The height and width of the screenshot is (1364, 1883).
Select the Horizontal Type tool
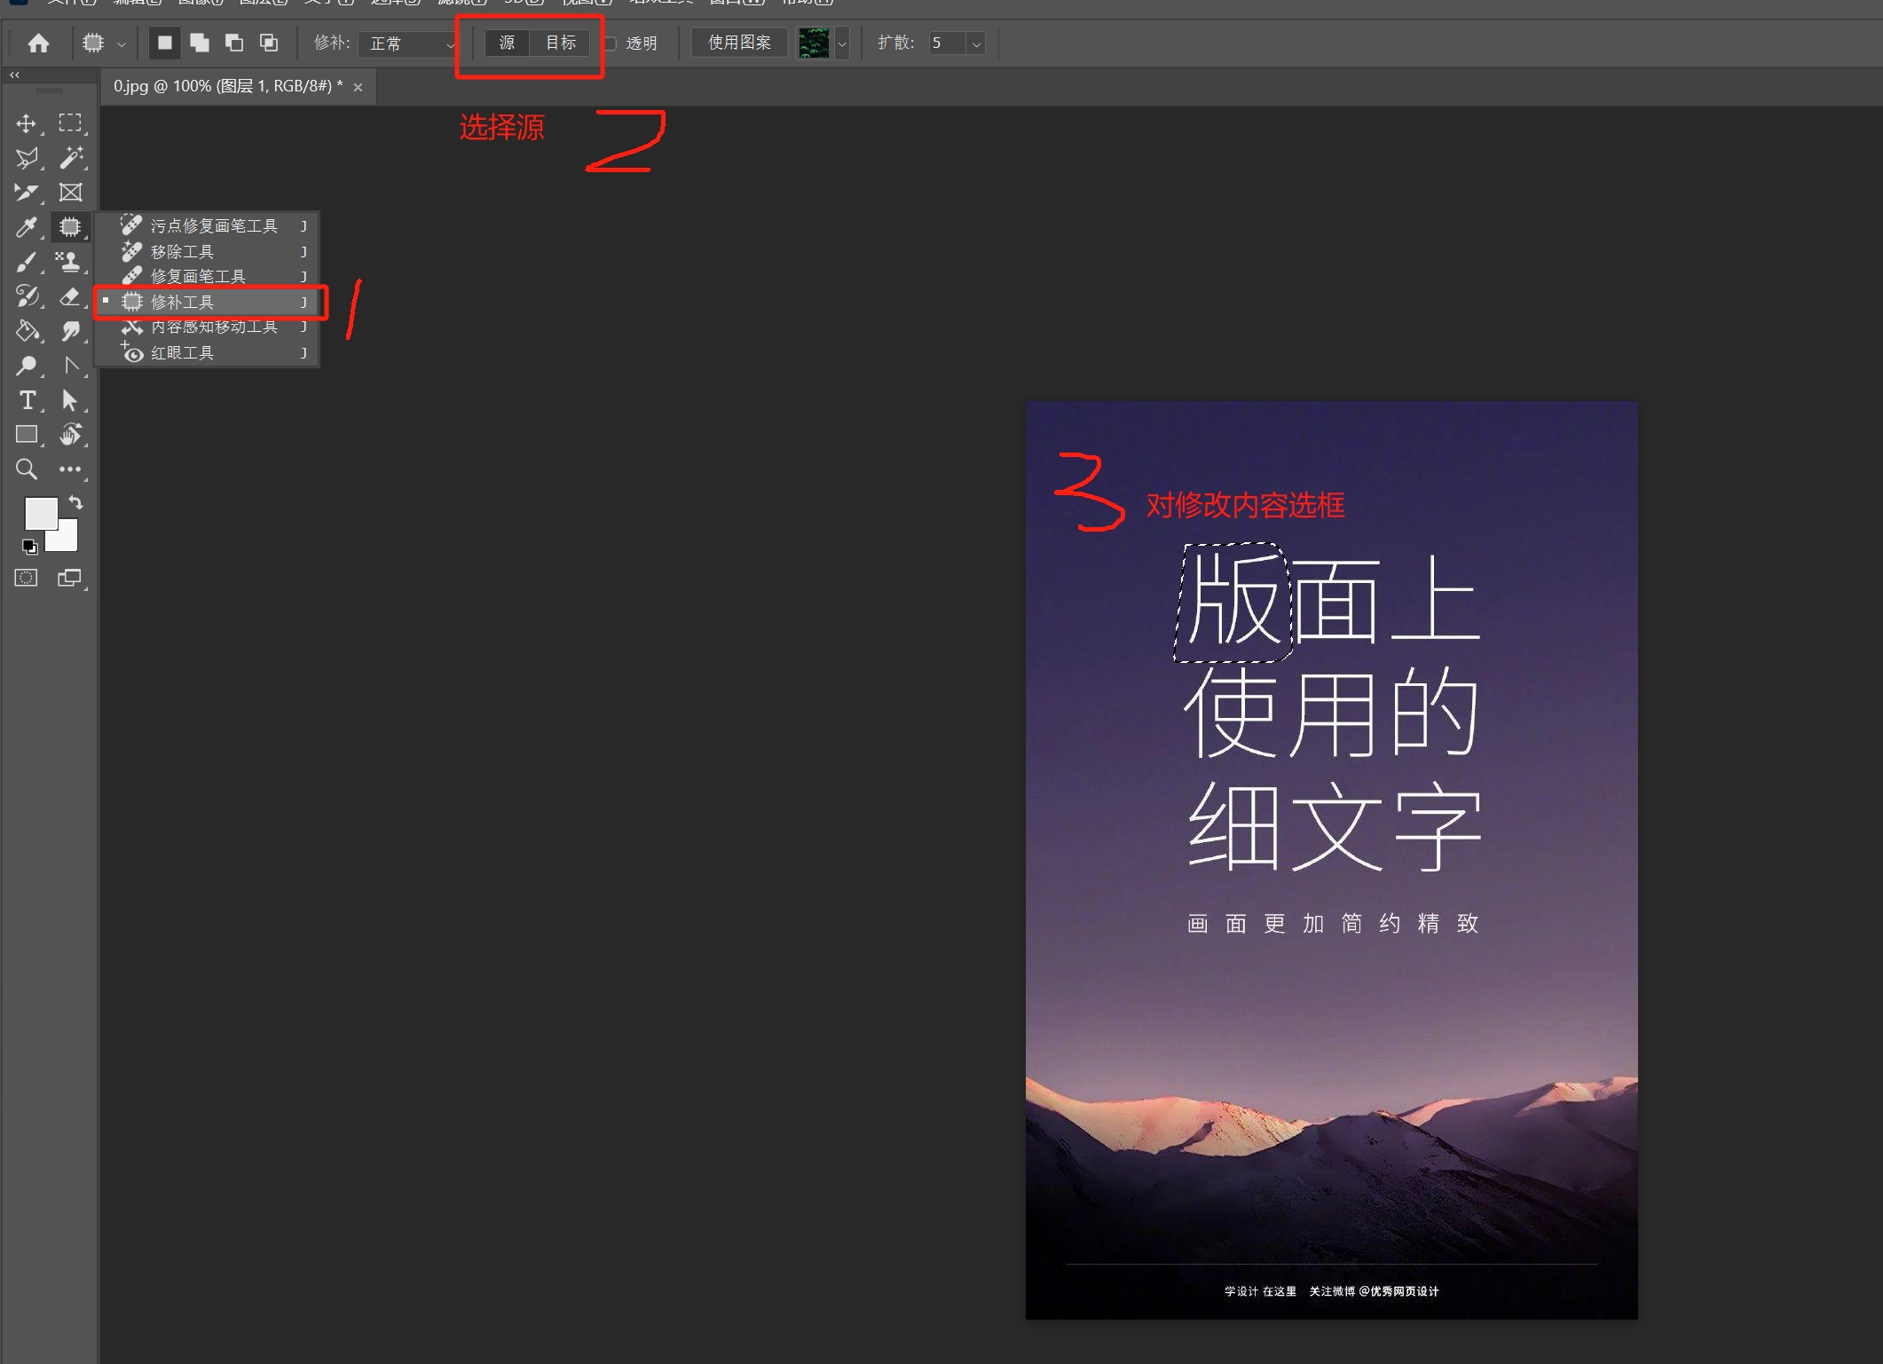(28, 400)
